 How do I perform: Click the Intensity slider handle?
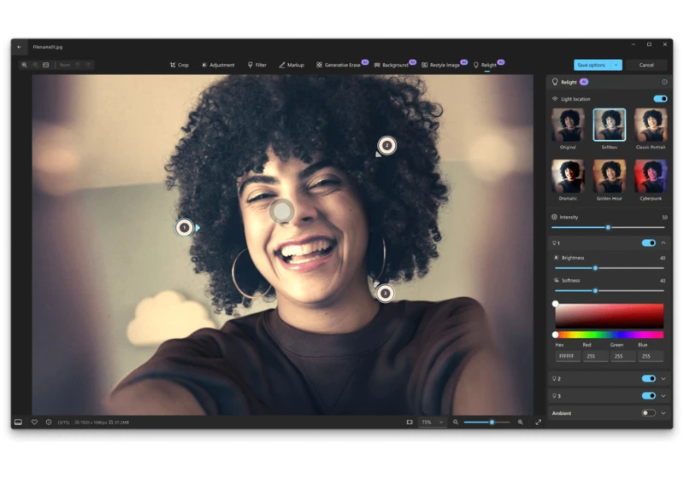pos(608,227)
